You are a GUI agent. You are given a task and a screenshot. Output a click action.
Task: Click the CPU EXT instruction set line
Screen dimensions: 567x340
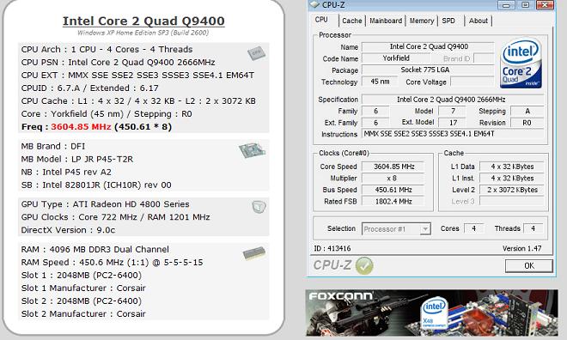click(x=137, y=76)
